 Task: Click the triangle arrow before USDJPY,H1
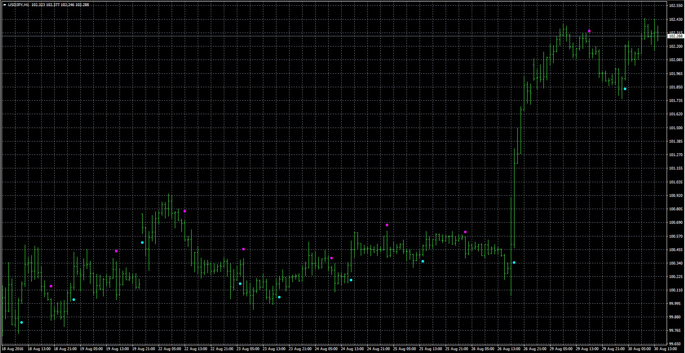4,5
